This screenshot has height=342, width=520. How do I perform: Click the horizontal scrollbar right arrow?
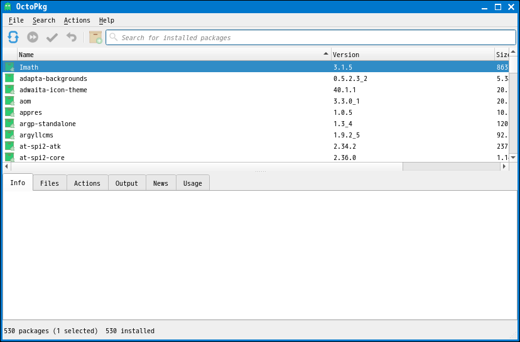[x=504, y=166]
